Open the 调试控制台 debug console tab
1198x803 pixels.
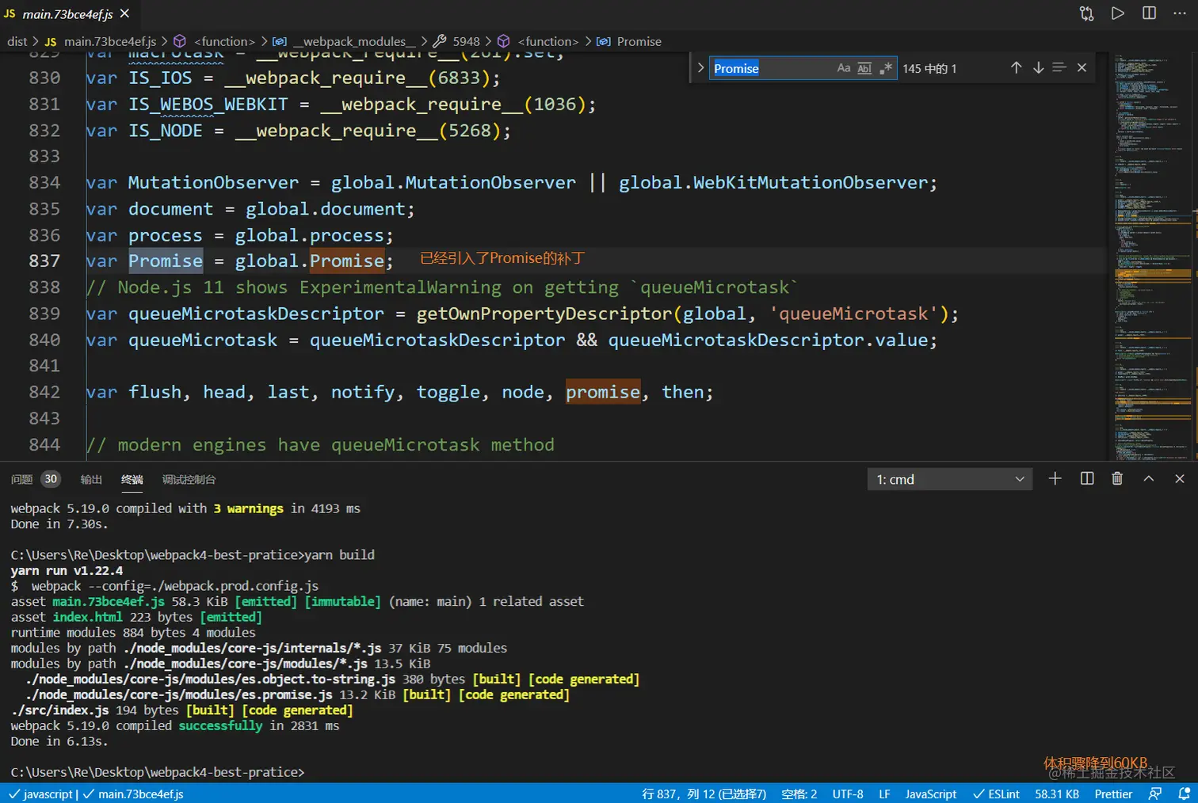pyautogui.click(x=189, y=479)
